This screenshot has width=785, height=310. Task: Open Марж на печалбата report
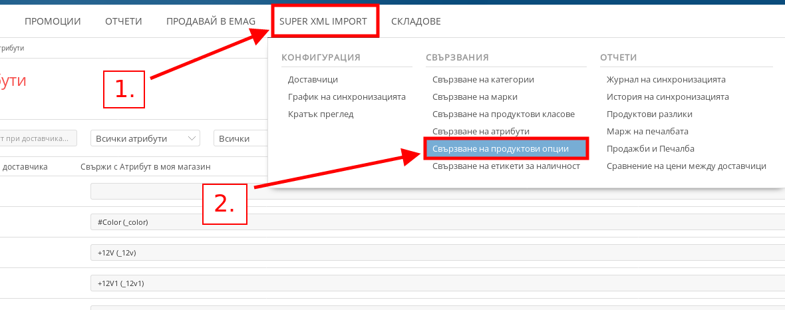[647, 131]
